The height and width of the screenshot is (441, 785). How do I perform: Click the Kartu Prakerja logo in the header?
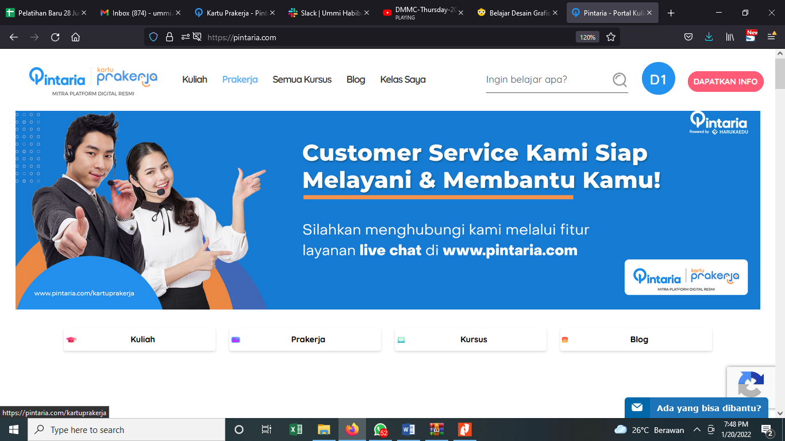(x=127, y=77)
